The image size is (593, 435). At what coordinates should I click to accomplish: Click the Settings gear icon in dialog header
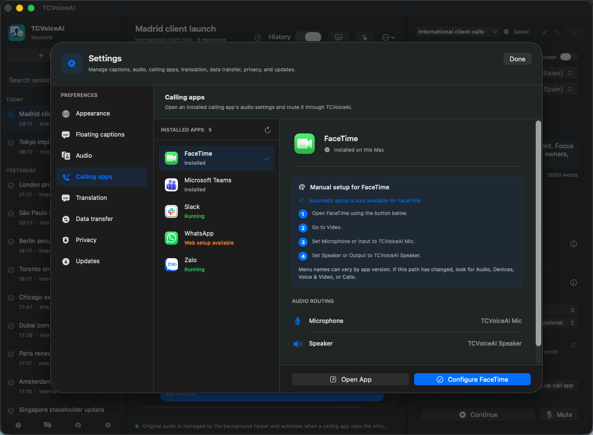click(71, 63)
